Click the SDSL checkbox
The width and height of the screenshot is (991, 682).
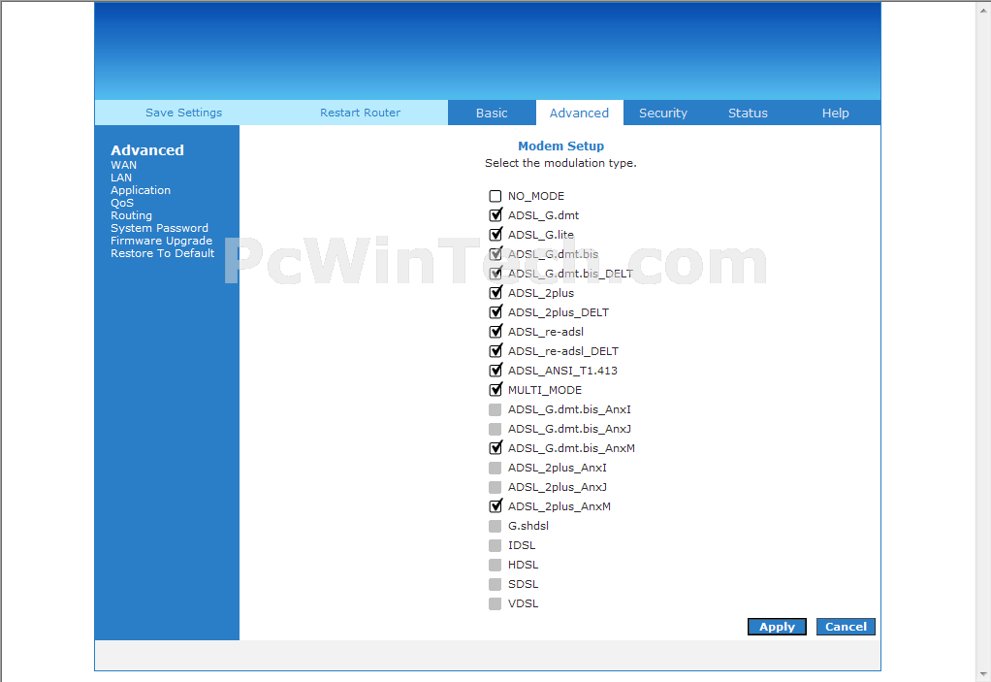495,584
